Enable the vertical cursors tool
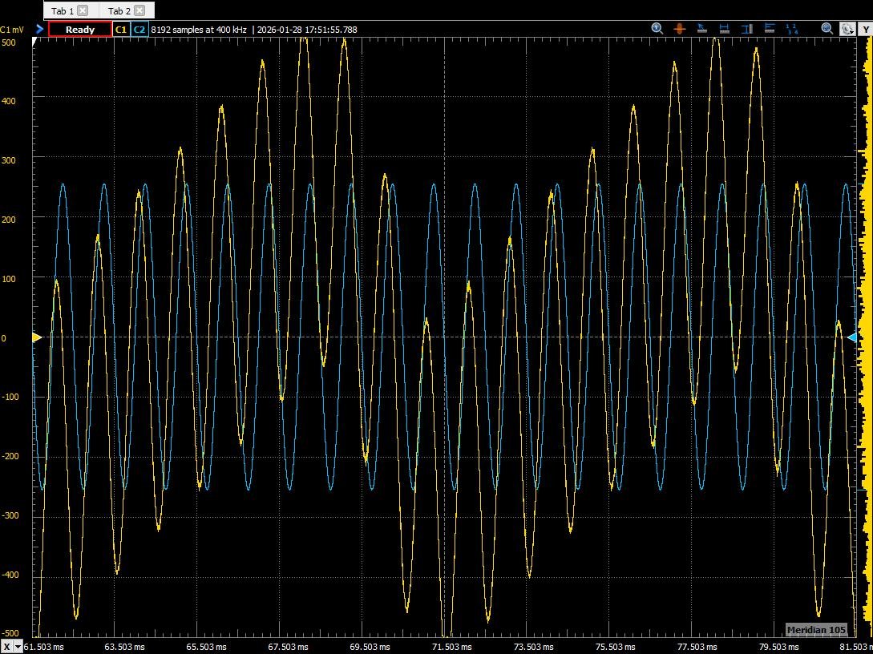Screen dimensions: 873x654 [746, 28]
